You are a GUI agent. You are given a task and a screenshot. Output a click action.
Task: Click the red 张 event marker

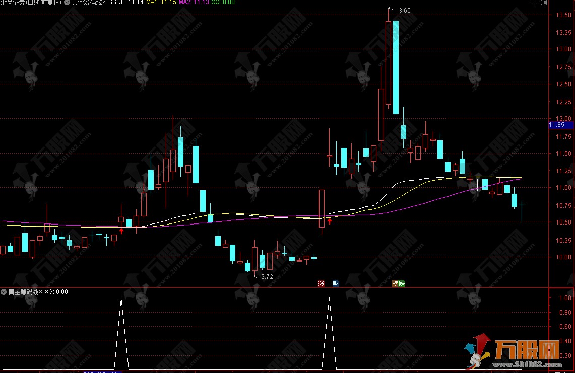[x=321, y=283]
